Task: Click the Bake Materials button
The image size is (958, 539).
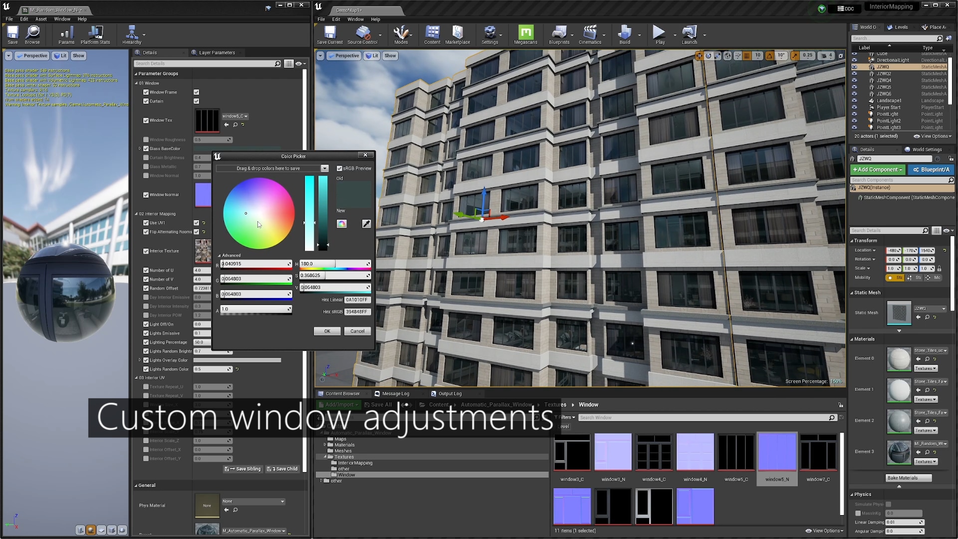Action: pos(908,478)
